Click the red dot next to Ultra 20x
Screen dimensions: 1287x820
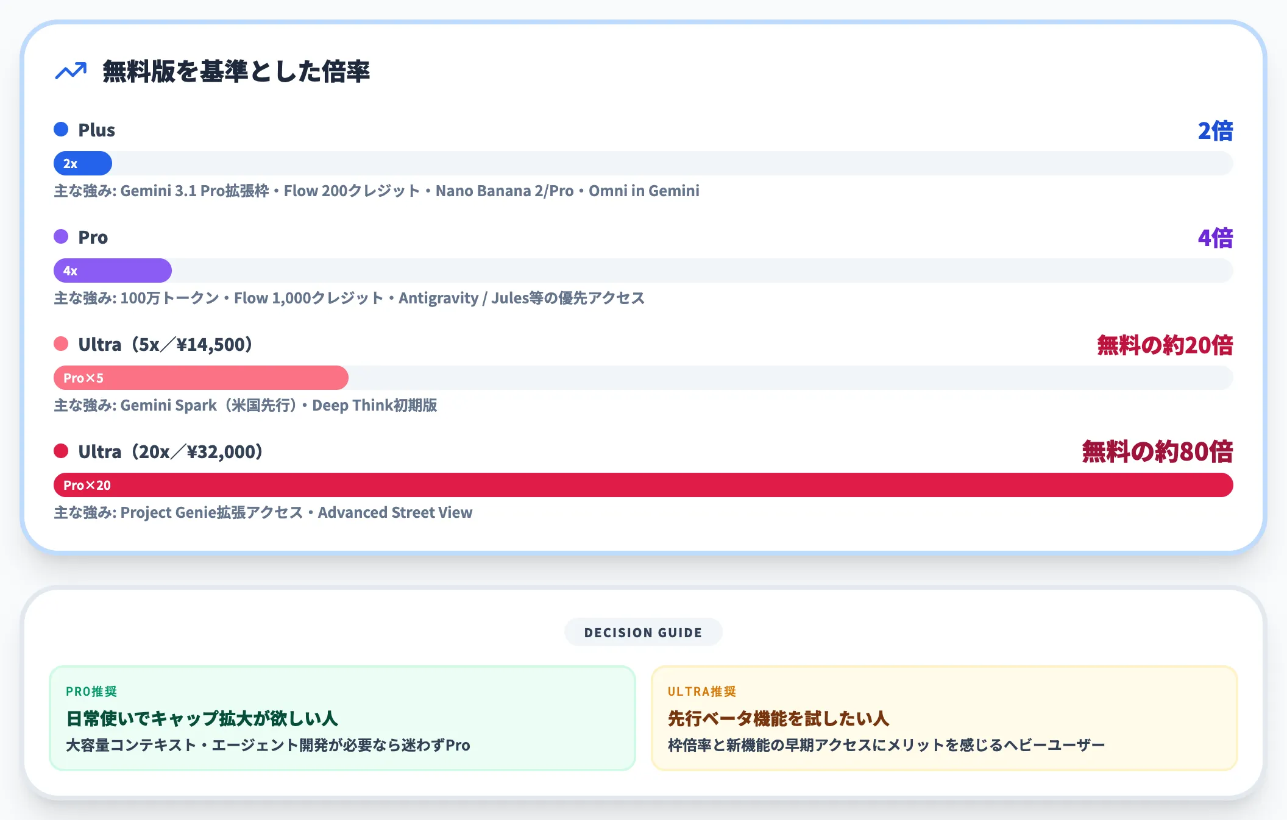point(61,451)
